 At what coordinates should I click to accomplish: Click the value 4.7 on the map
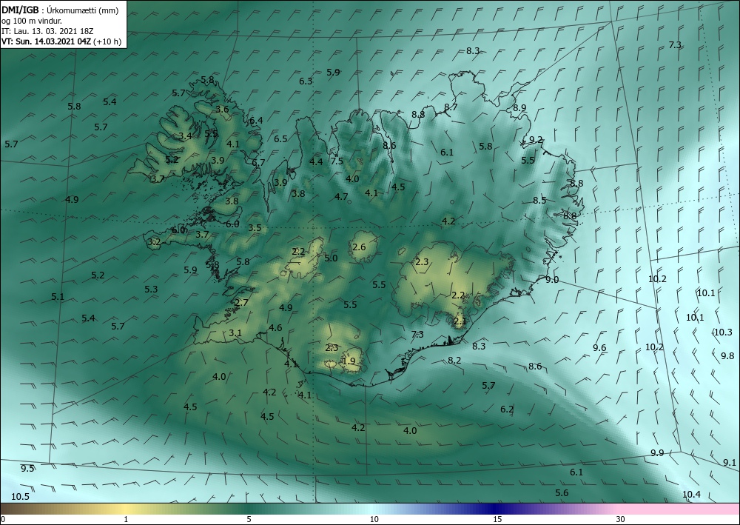click(341, 197)
